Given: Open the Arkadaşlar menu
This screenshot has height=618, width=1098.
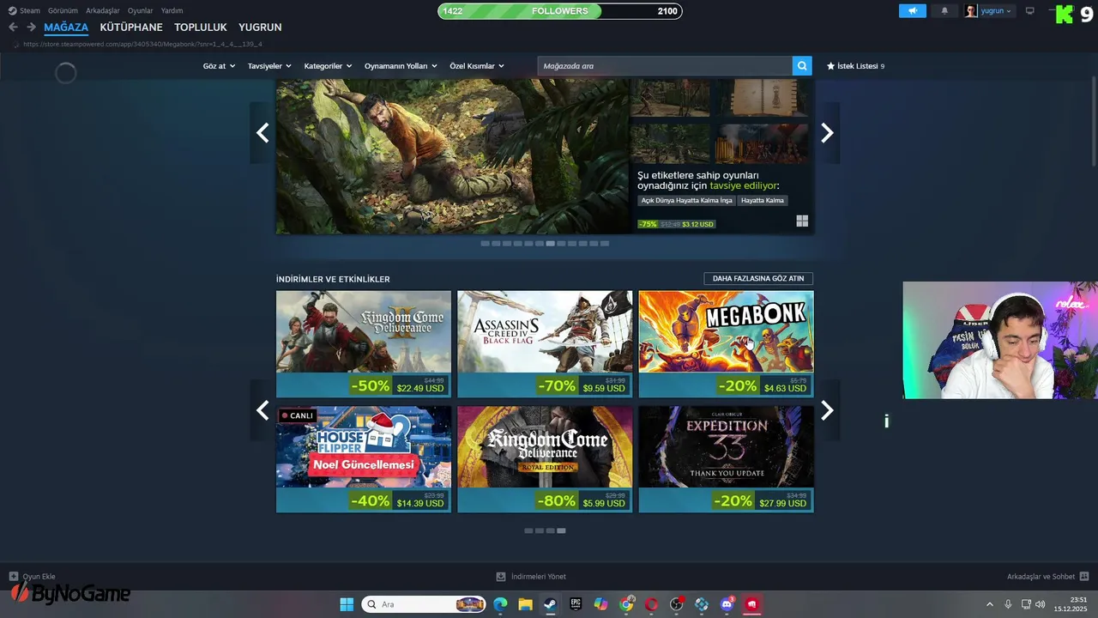Looking at the screenshot, I should coord(103,10).
